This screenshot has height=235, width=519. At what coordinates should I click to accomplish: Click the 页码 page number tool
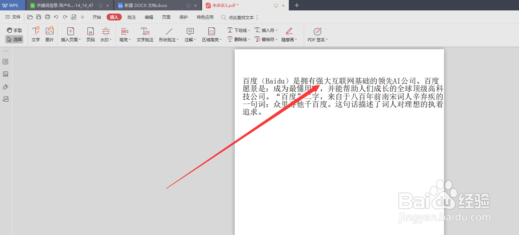[91, 35]
